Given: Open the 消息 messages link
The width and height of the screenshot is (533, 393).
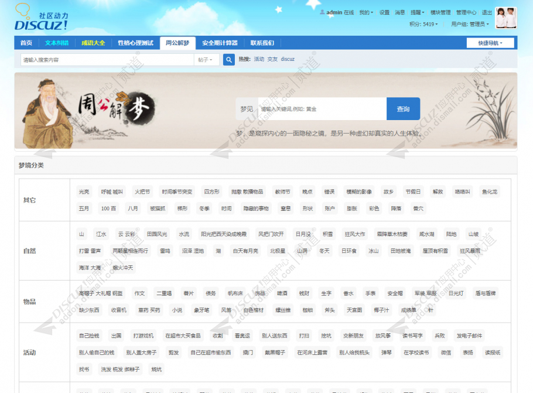Looking at the screenshot, I should click(399, 12).
